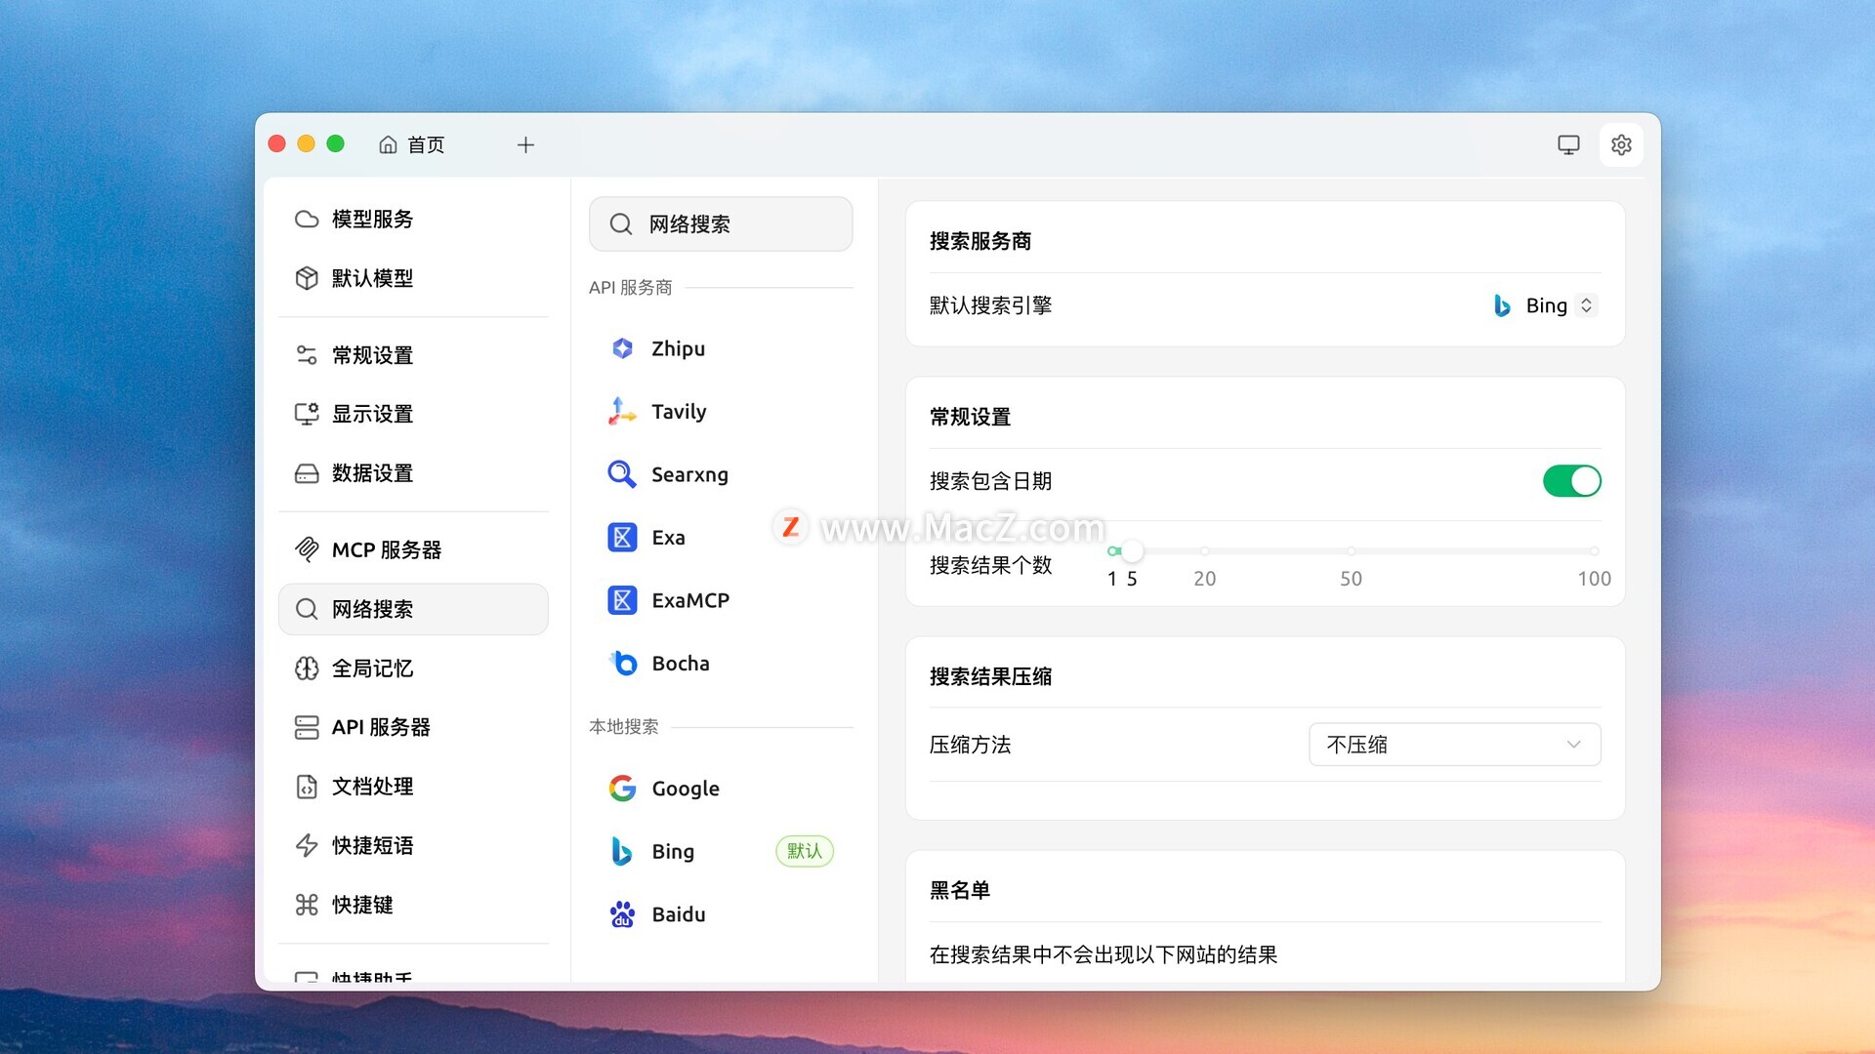Click the web search field
Viewport: 1875px width, 1054px height.
[721, 224]
